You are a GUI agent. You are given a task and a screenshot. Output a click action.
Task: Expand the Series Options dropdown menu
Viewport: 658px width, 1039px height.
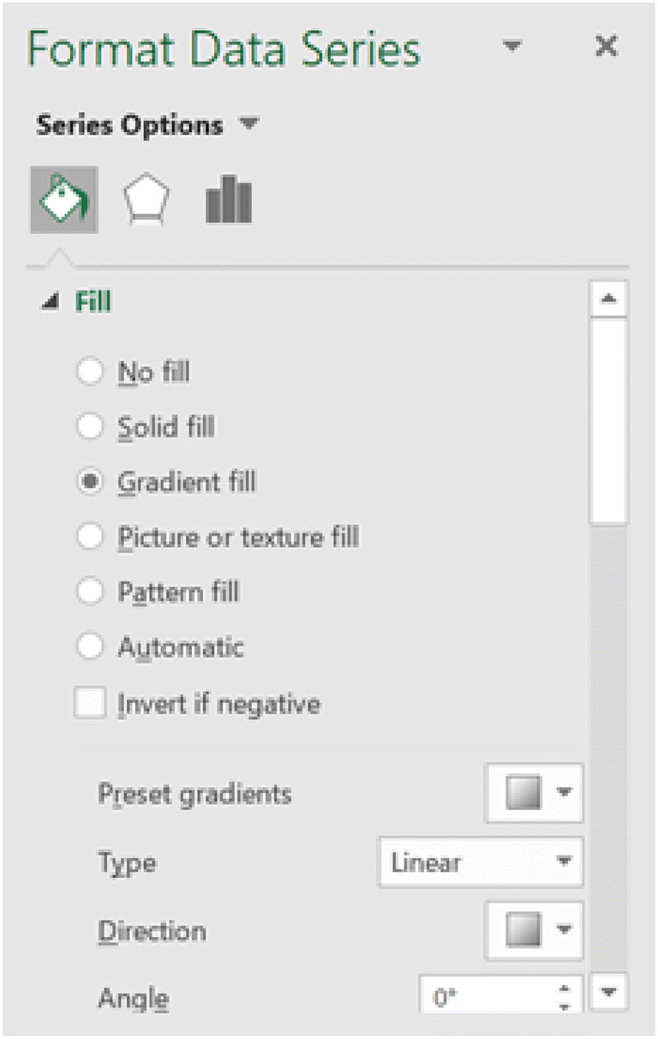(248, 125)
